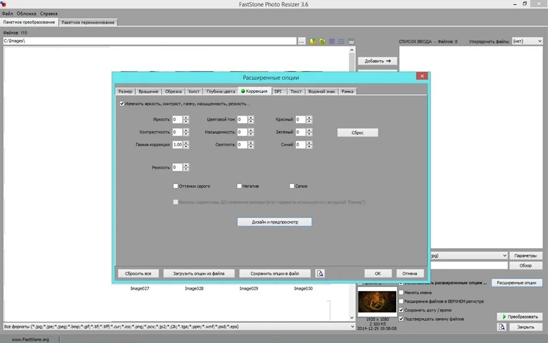The height and width of the screenshot is (343, 548).
Task: Open the Обложка menu
Action: click(26, 13)
